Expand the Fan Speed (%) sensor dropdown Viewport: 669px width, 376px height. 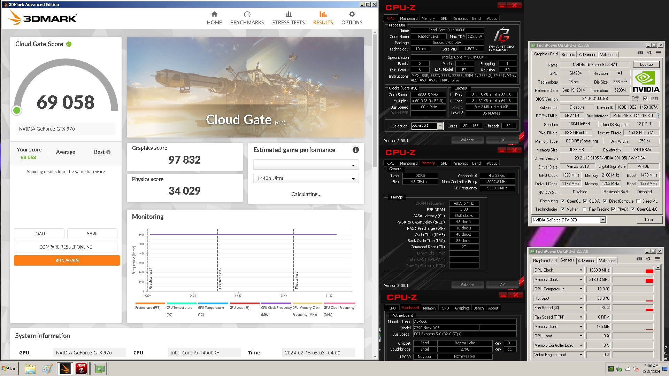point(581,308)
